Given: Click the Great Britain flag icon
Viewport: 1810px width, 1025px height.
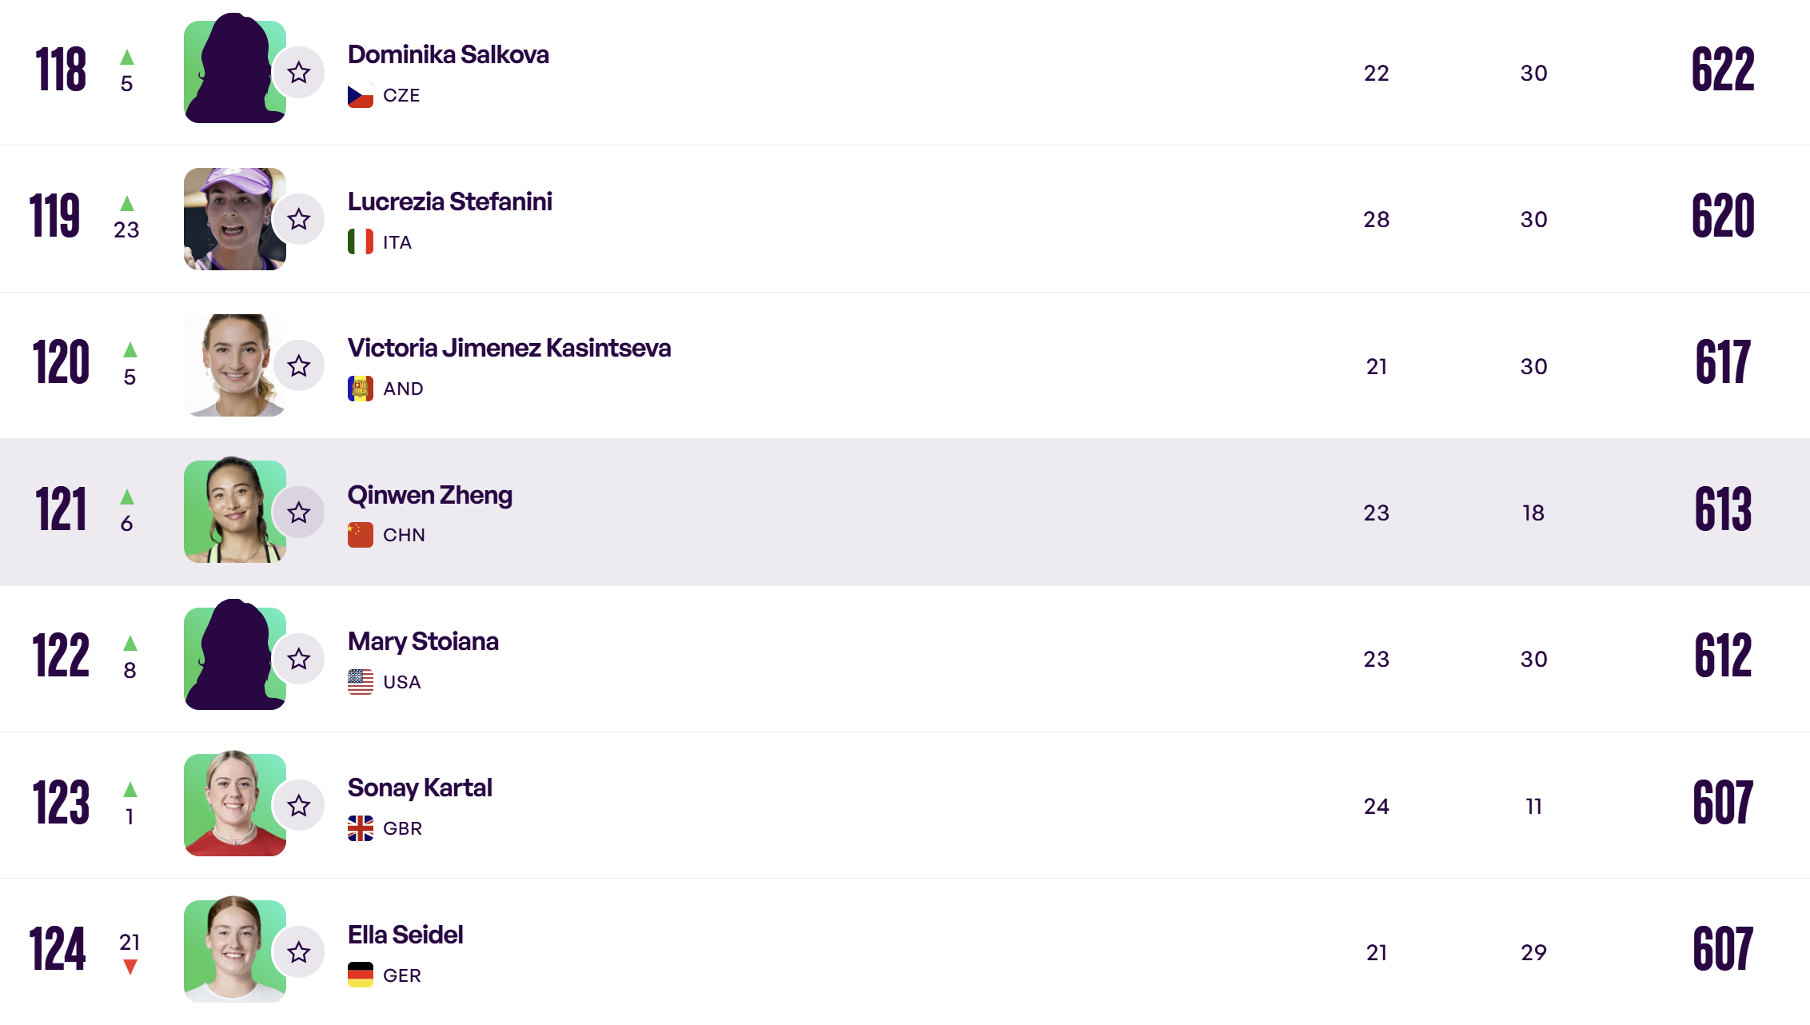Looking at the screenshot, I should 361,828.
